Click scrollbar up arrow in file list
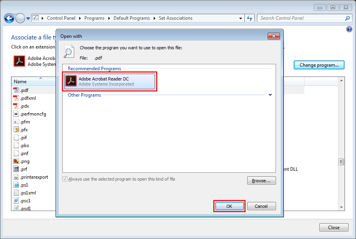This screenshot has height=239, width=356. click(341, 80)
